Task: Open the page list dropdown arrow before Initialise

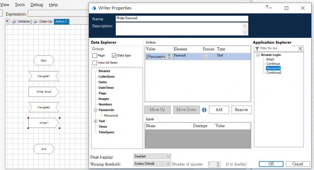Action: click(x=7, y=21)
